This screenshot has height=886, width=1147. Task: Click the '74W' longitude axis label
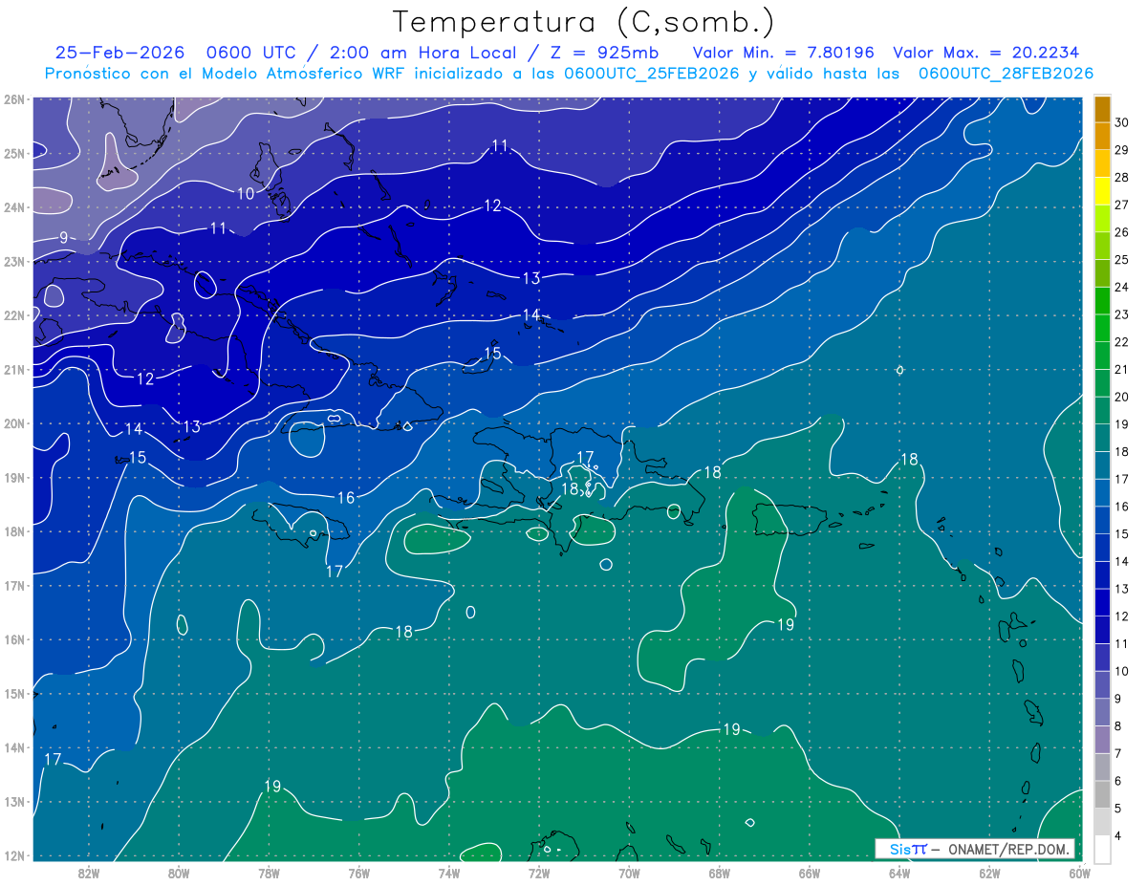point(449,873)
